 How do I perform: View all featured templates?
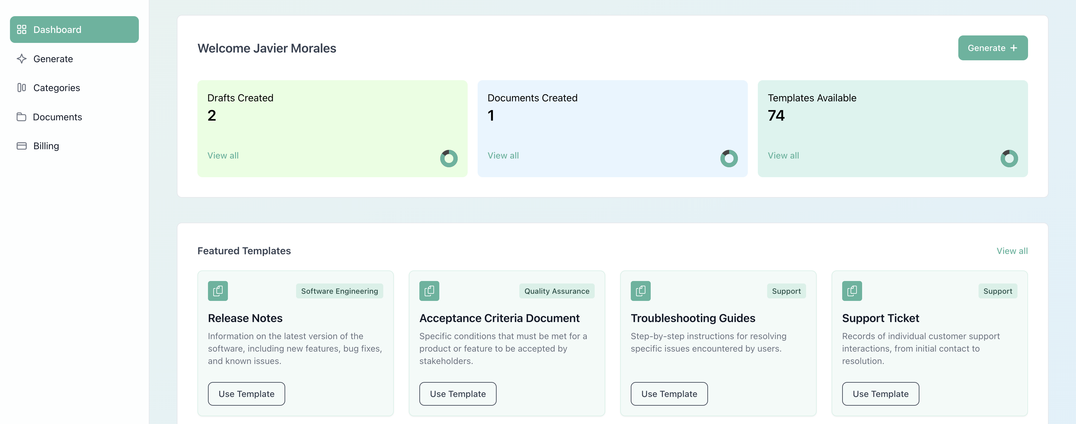[x=1012, y=251]
